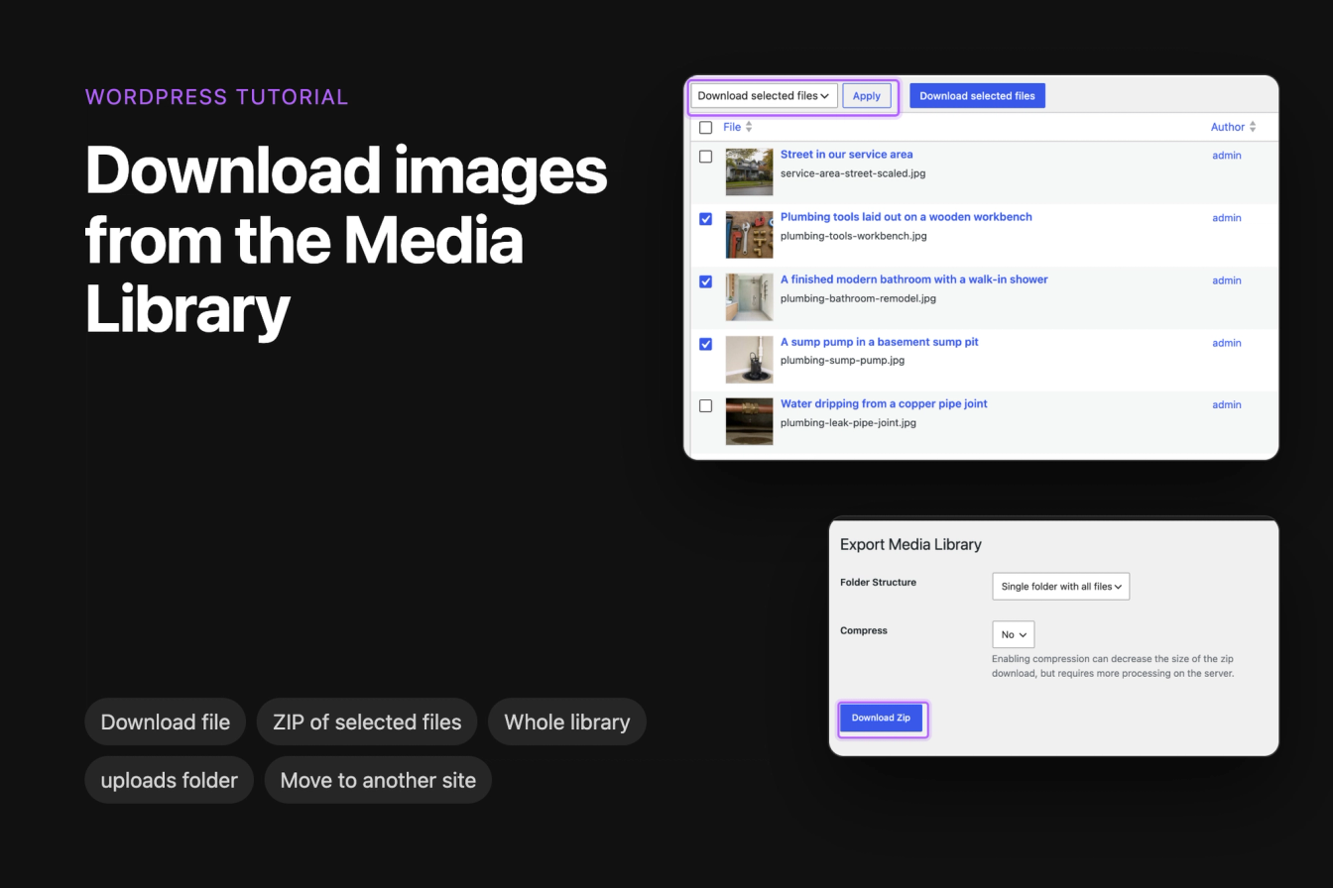1333x888 pixels.
Task: Open the bathroom remodel thumbnail
Action: [x=749, y=297]
